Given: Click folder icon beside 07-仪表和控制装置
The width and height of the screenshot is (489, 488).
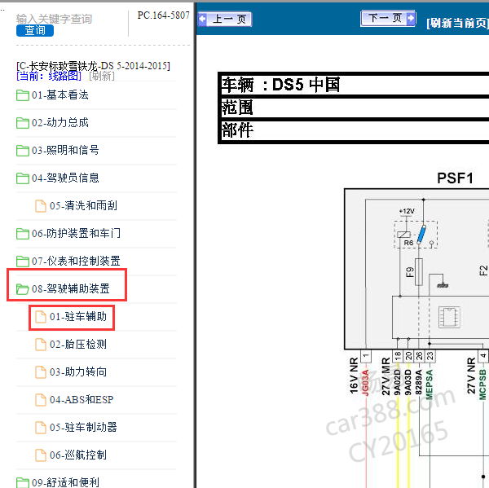Looking at the screenshot, I should pyautogui.click(x=23, y=262).
